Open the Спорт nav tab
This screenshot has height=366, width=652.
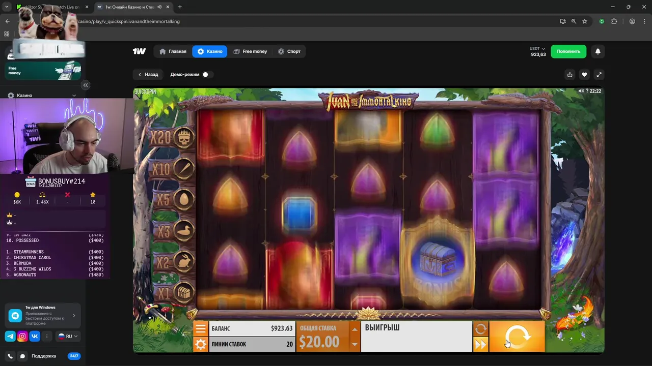(x=289, y=51)
